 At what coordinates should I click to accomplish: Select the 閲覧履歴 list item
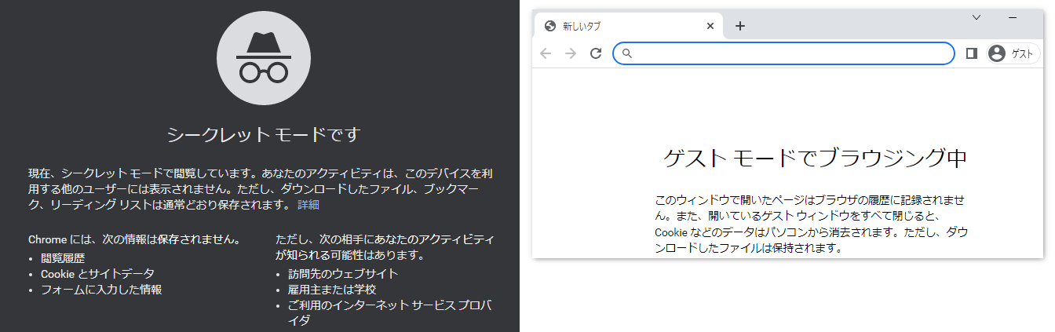click(63, 257)
